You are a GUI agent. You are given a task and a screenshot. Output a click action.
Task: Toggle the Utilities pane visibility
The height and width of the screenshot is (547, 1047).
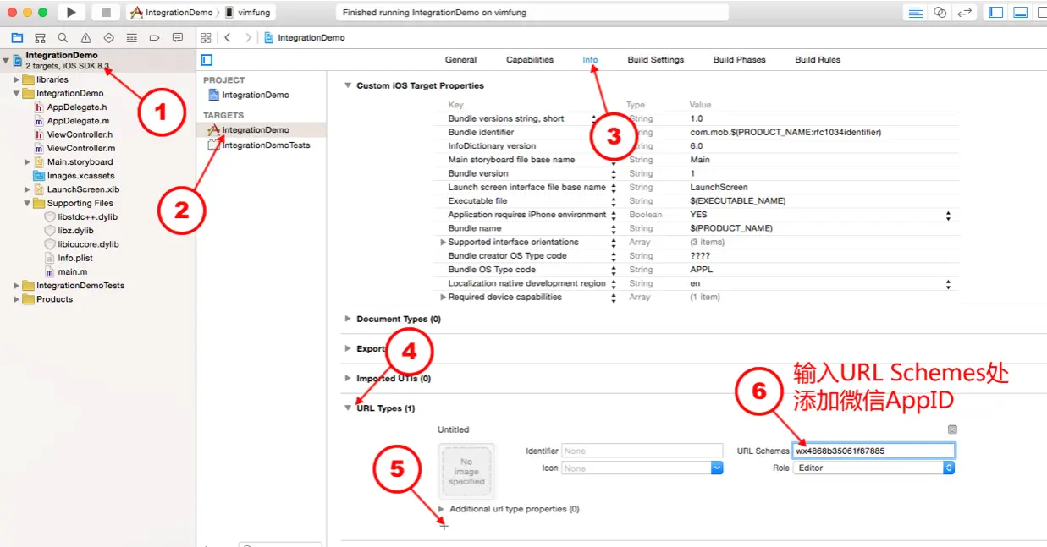[1041, 12]
